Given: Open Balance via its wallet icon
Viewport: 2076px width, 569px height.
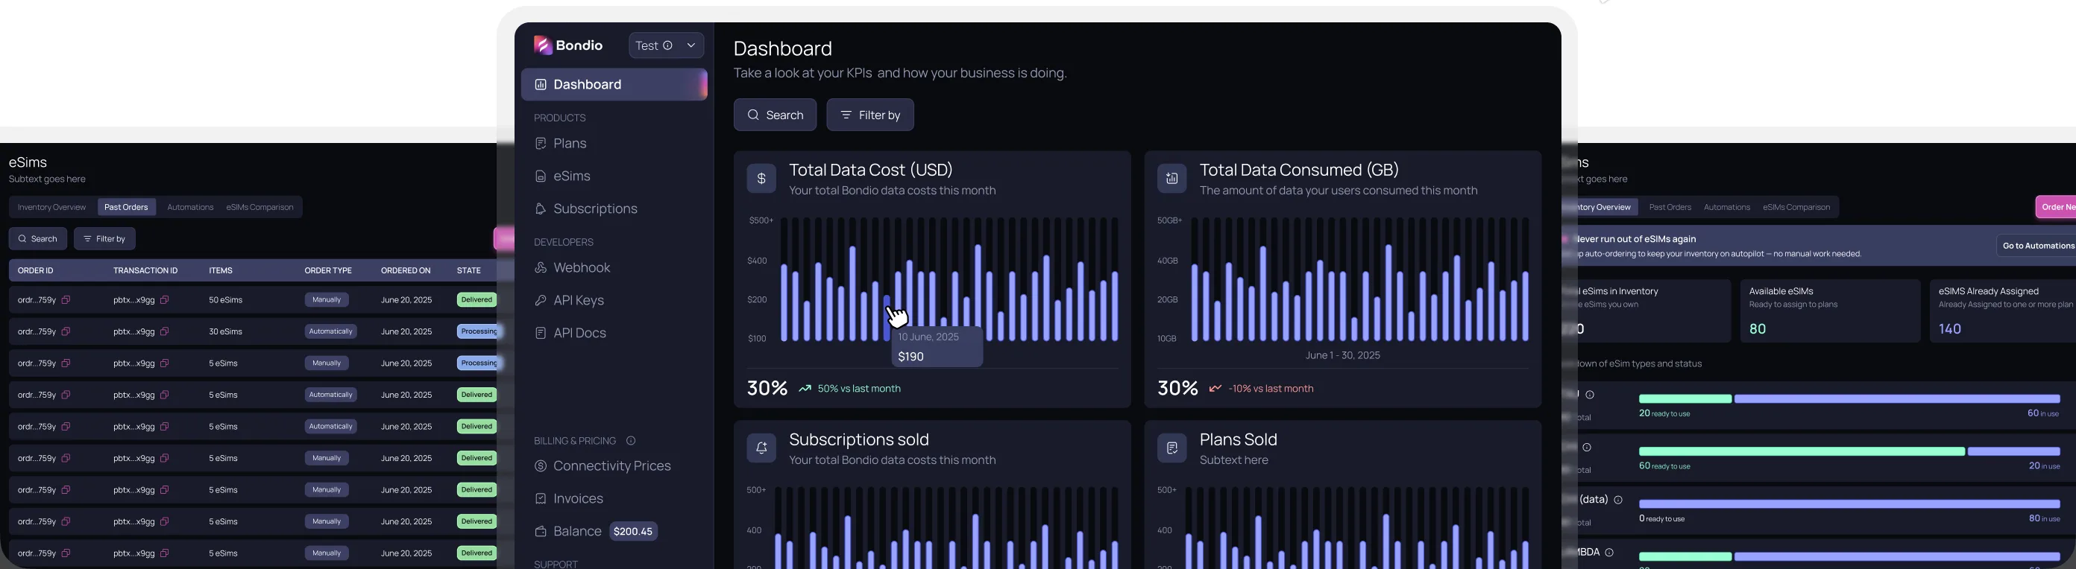Looking at the screenshot, I should pos(541,532).
